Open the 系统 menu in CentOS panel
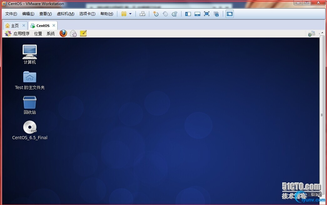Image resolution: width=327 pixels, height=205 pixels. tap(51, 34)
